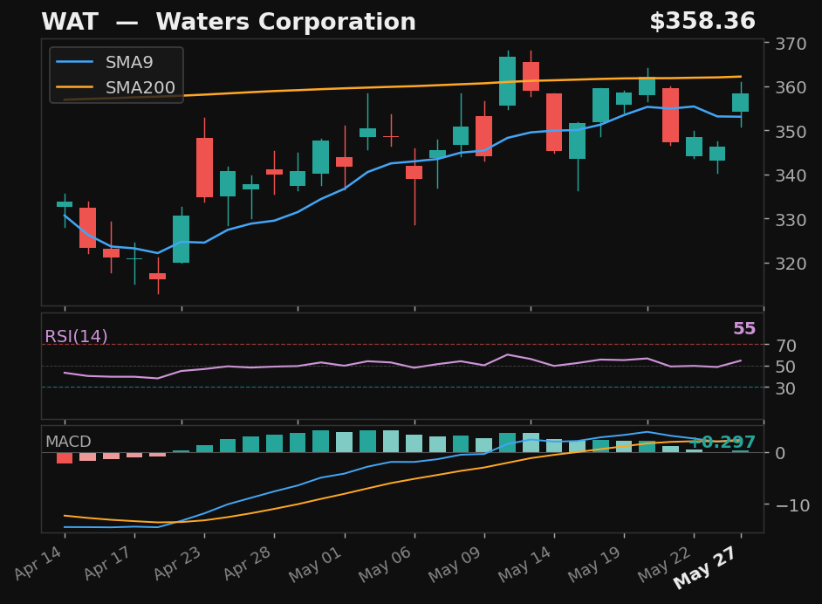Click the bold May 27 date label
The width and height of the screenshot is (822, 604).
(704, 567)
